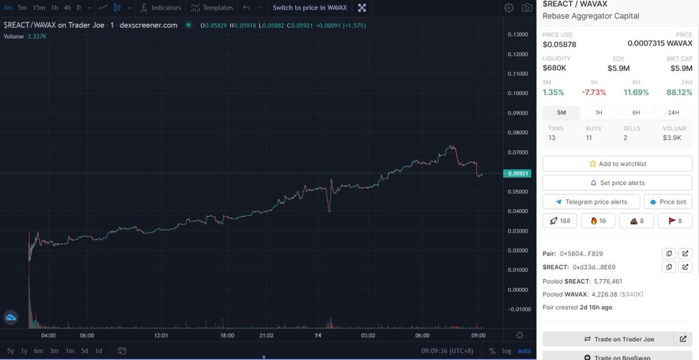Expand the timeframe interval dropdown arrow

pyautogui.click(x=89, y=8)
